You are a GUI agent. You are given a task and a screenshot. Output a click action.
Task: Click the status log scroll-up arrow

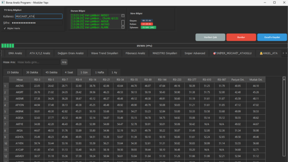click(x=123, y=16)
